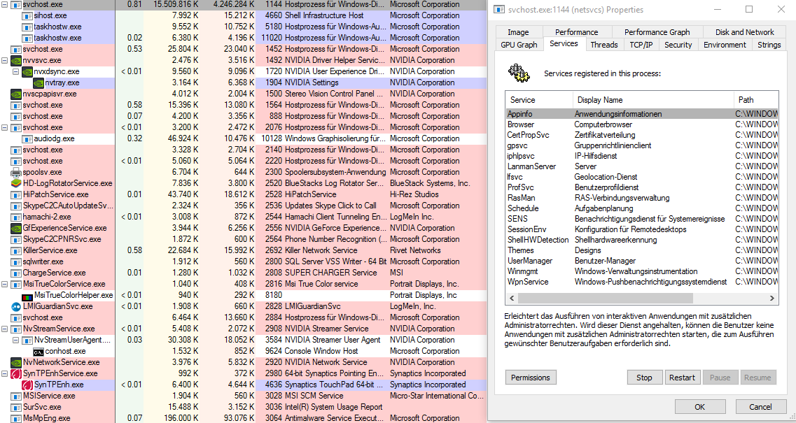The image size is (796, 423).
Task: Collapse the svchost.exe tree containing audiodg.exe
Action: 5,127
